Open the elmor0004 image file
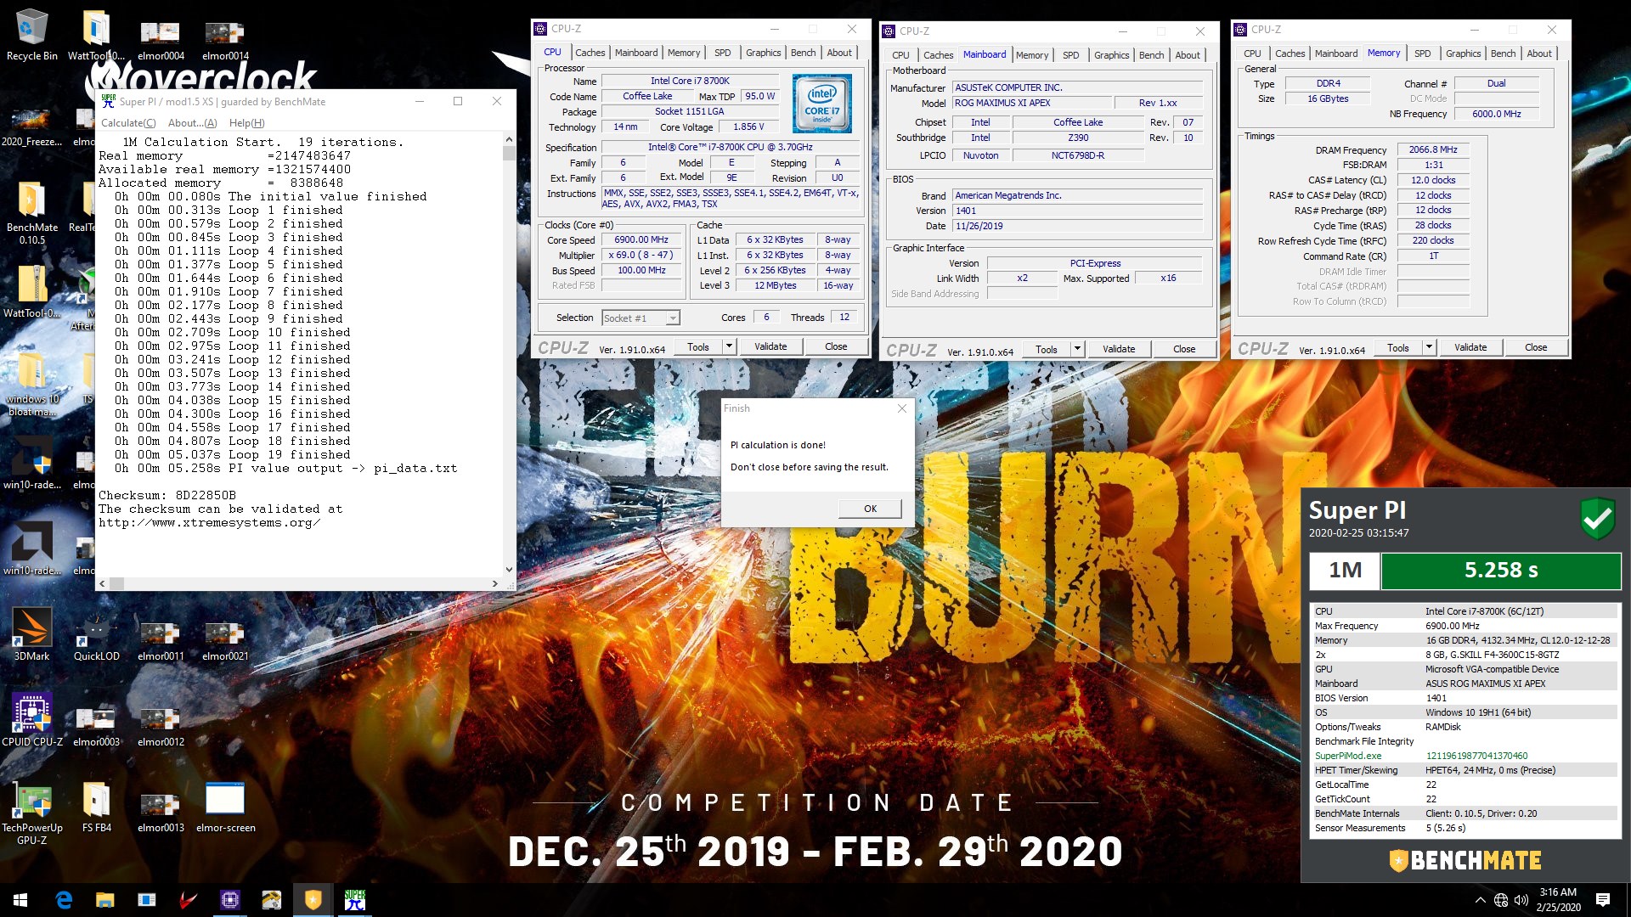The width and height of the screenshot is (1631, 917). pyautogui.click(x=161, y=39)
